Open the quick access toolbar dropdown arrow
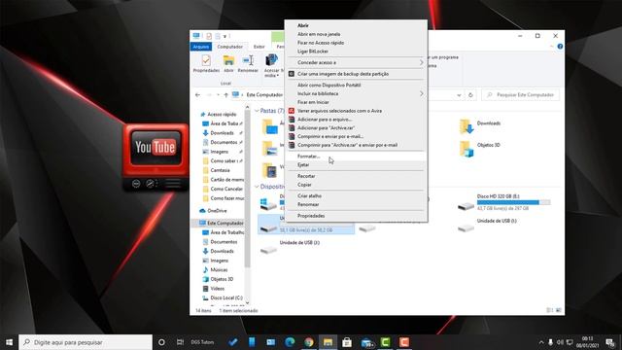The image size is (622, 350). (225, 36)
